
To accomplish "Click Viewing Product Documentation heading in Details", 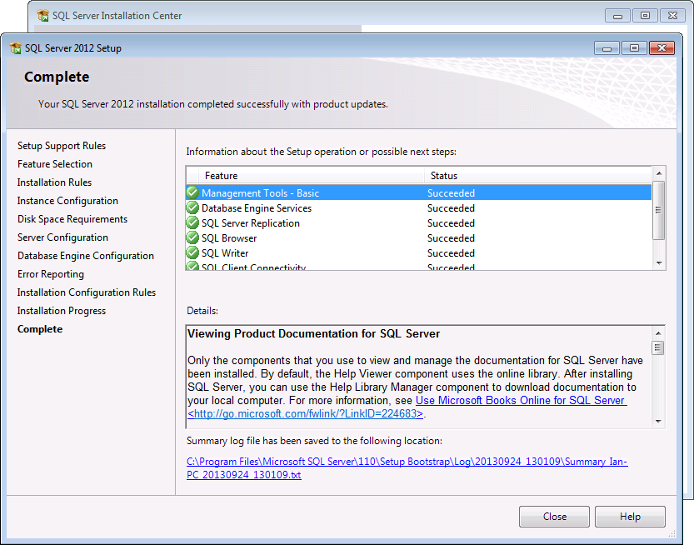I will pos(313,334).
